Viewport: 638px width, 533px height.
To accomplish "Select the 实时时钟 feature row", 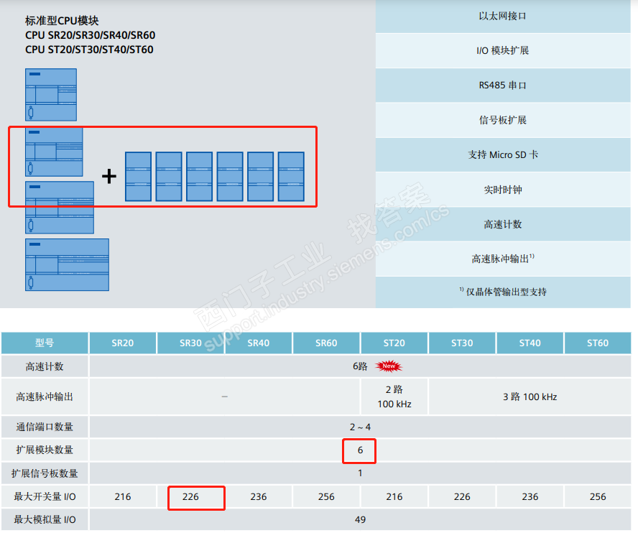I will (x=503, y=190).
